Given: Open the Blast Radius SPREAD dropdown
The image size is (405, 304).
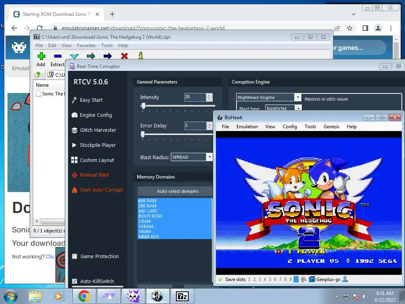Looking at the screenshot, I should (x=210, y=157).
